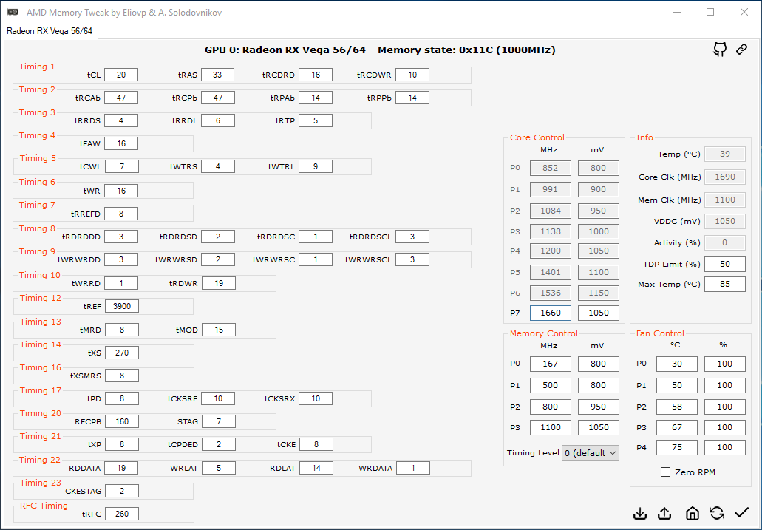This screenshot has width=762, height=530.
Task: Click the circular refresh icon
Action: [716, 513]
